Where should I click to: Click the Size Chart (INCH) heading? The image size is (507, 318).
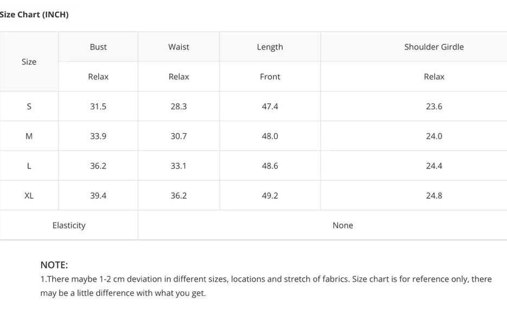click(x=34, y=15)
